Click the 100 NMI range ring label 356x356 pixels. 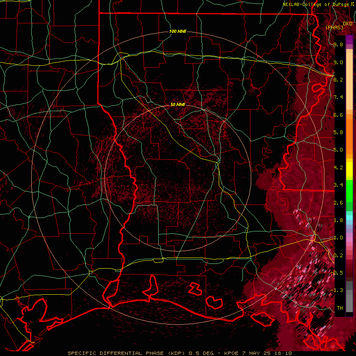pos(178,31)
